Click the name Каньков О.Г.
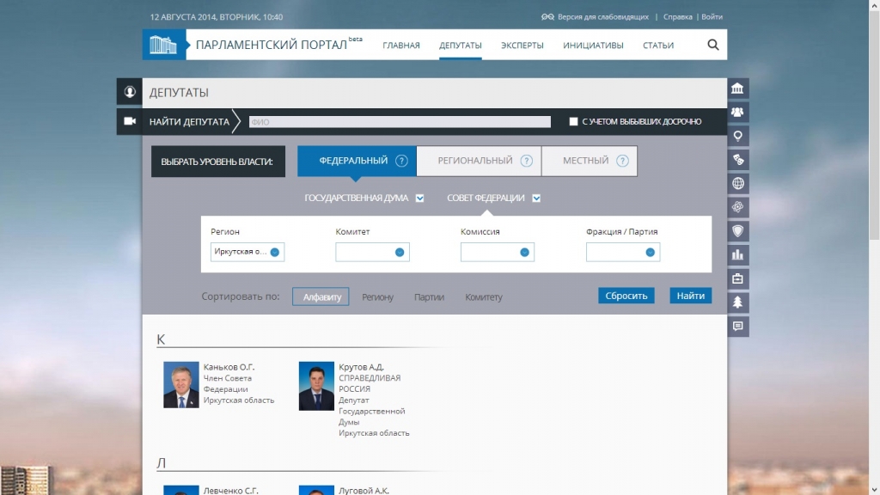 coord(229,367)
